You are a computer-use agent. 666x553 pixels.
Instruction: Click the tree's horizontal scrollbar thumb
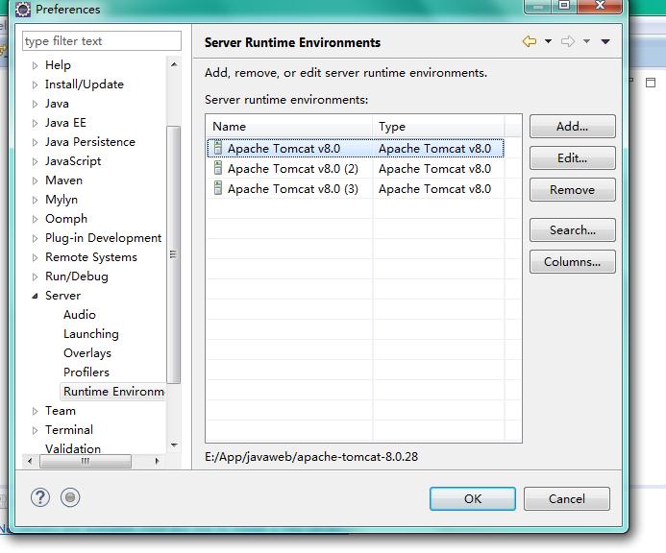tap(86, 461)
